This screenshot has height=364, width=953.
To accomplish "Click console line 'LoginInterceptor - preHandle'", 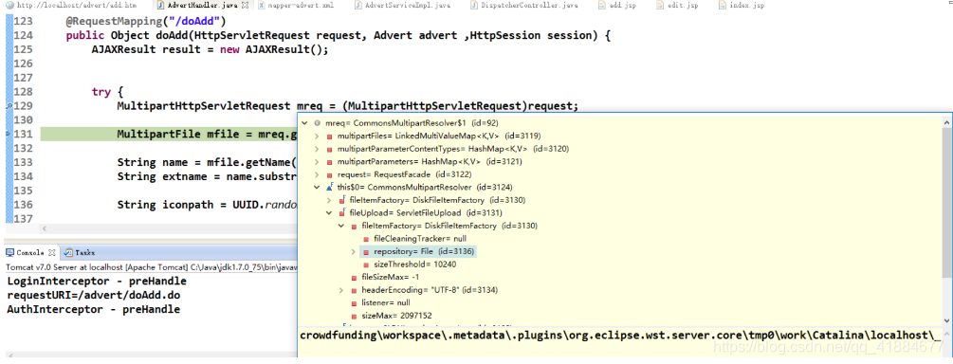I will 97,282.
